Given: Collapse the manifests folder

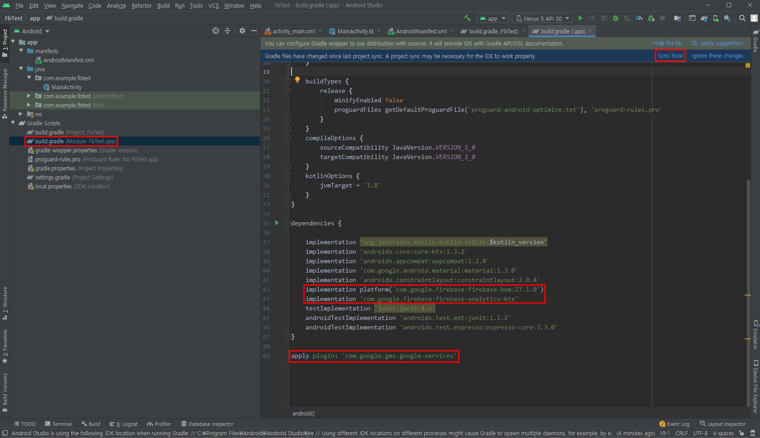Looking at the screenshot, I should click(21, 50).
